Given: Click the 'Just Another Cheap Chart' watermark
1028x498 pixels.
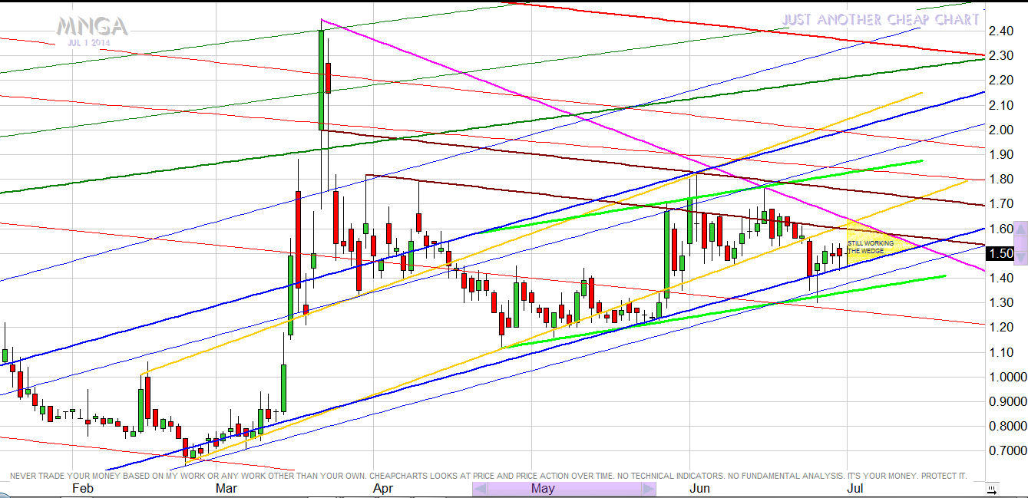Looking at the screenshot, I should point(881,20).
